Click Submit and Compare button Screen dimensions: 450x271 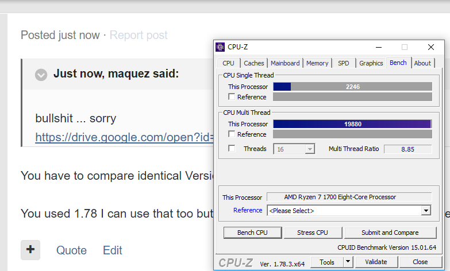[390, 233]
